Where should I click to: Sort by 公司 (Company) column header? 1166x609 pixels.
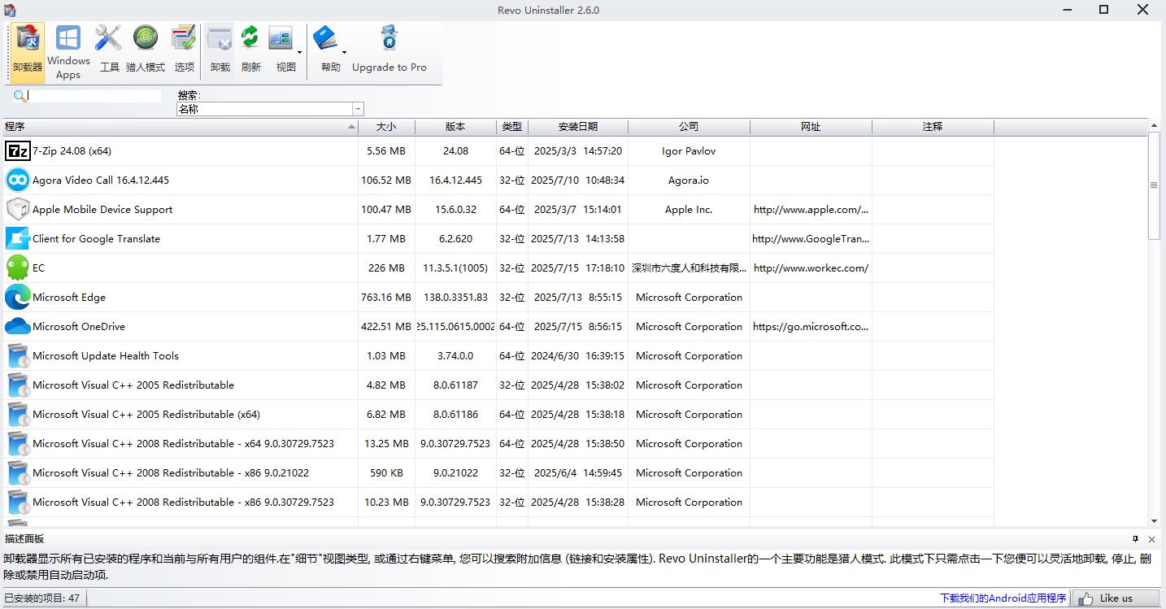pos(690,127)
